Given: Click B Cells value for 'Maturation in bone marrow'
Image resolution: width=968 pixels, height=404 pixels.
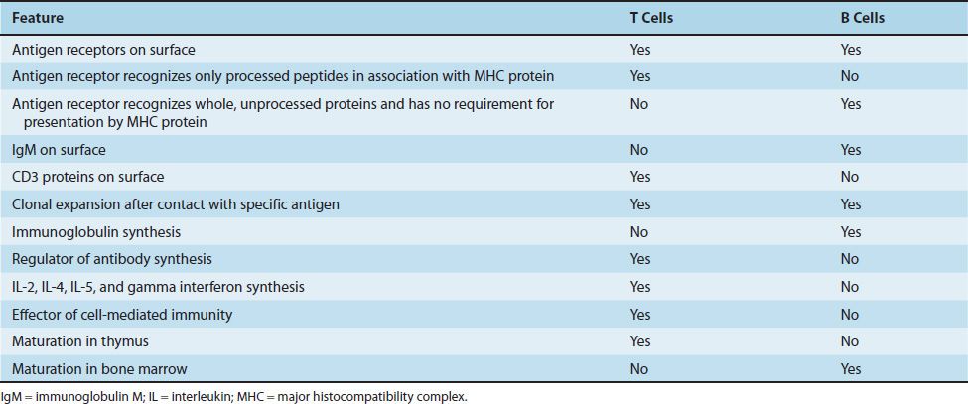Looking at the screenshot, I should coord(852,369).
